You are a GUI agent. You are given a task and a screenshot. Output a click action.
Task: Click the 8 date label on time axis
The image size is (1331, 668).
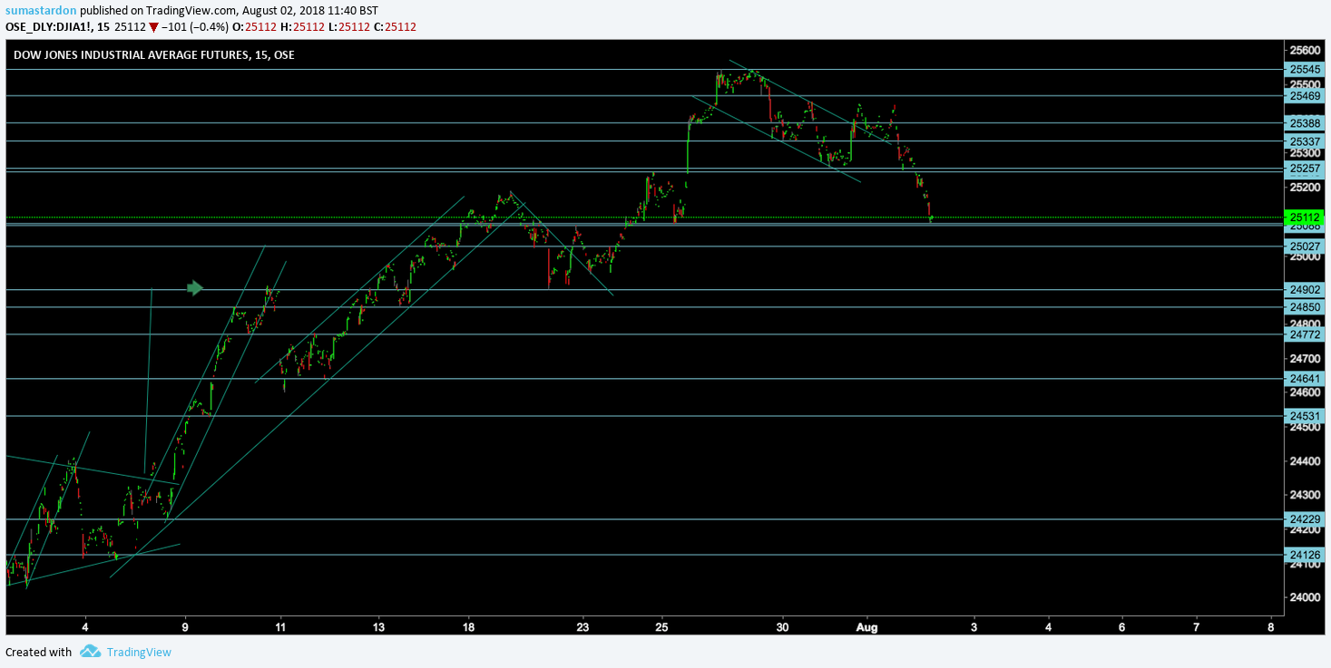(1270, 626)
